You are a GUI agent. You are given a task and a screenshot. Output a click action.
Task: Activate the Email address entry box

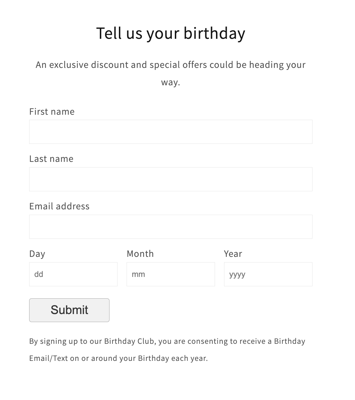[x=171, y=226]
